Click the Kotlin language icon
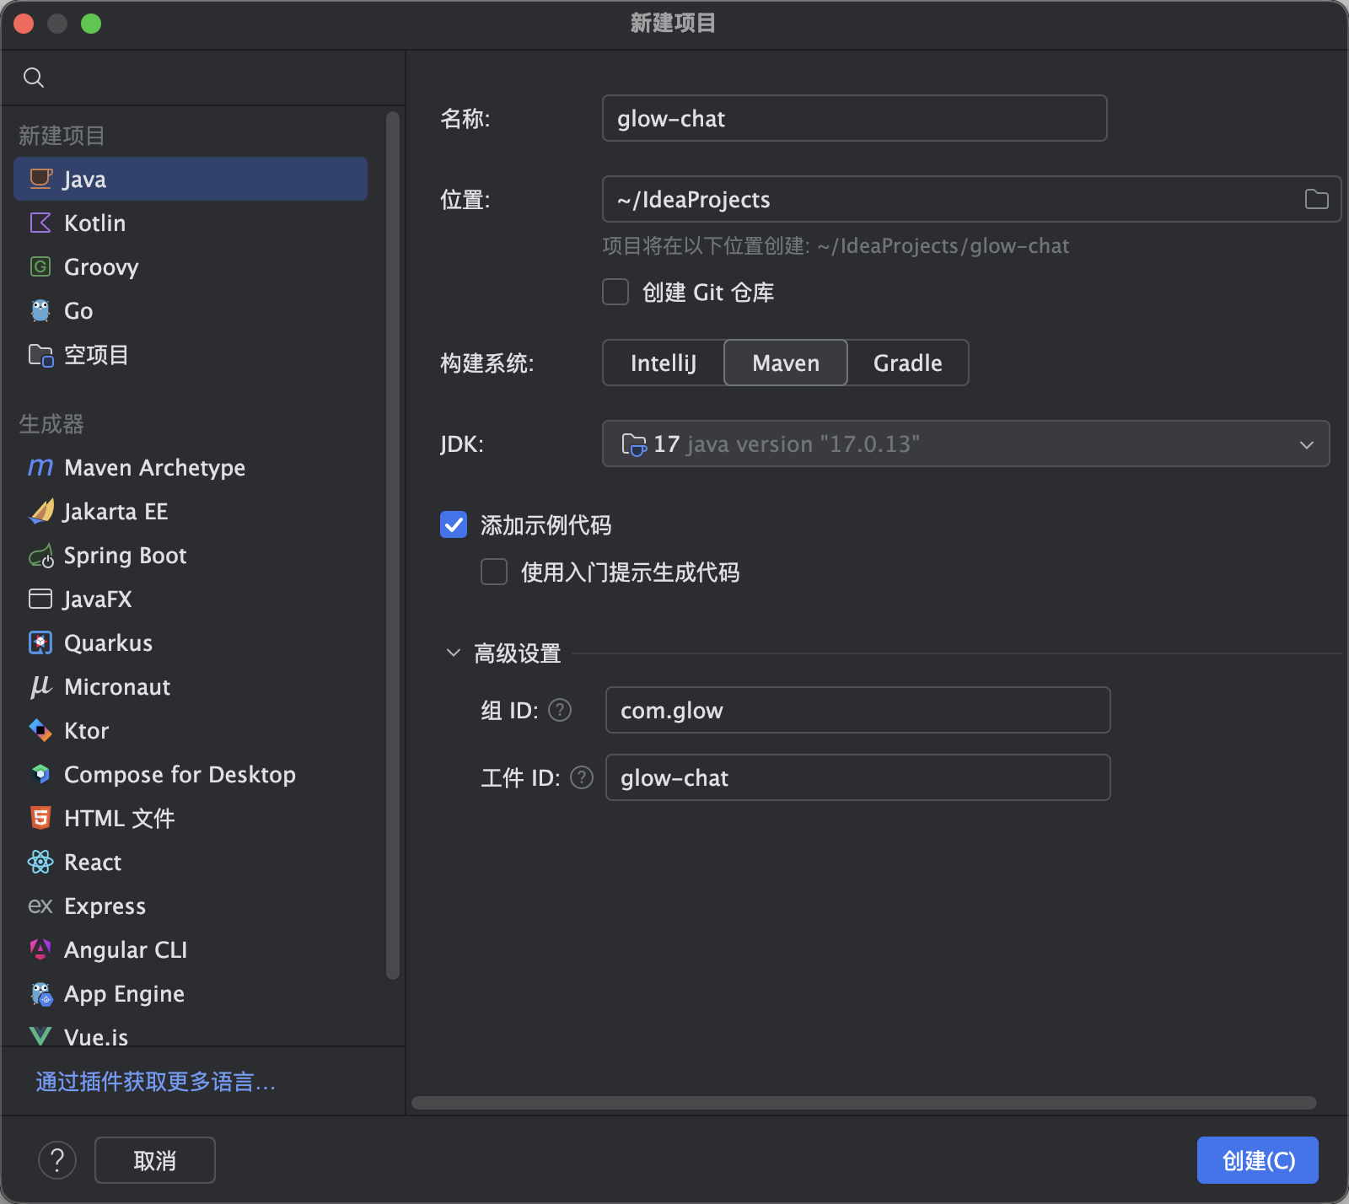Viewport: 1349px width, 1204px height. 40,223
